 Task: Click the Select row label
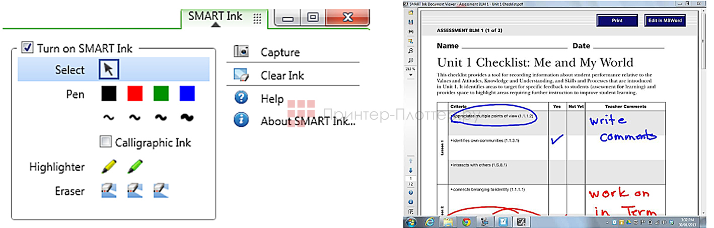[x=70, y=69]
